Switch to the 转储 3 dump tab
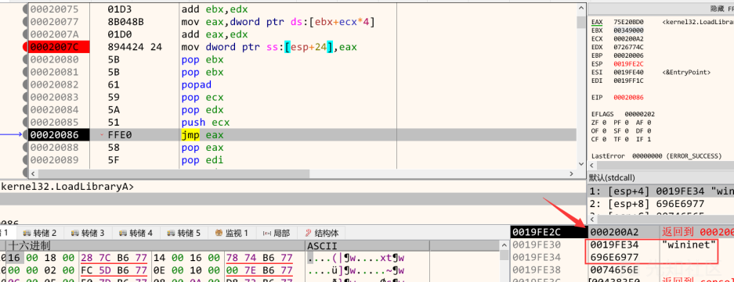This screenshot has height=282, width=734. pyautogui.click(x=88, y=233)
